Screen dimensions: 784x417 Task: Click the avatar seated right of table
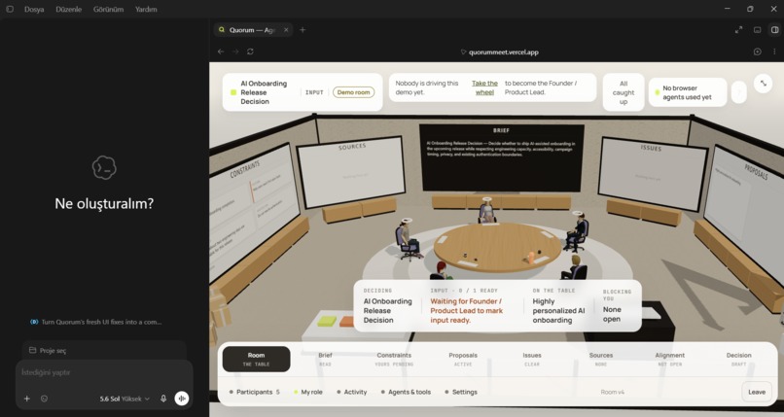[x=577, y=231]
